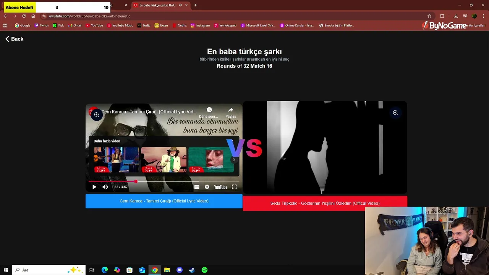Screen dimensions: 489x275
Task: View site information icon in address bar
Action: (44, 16)
